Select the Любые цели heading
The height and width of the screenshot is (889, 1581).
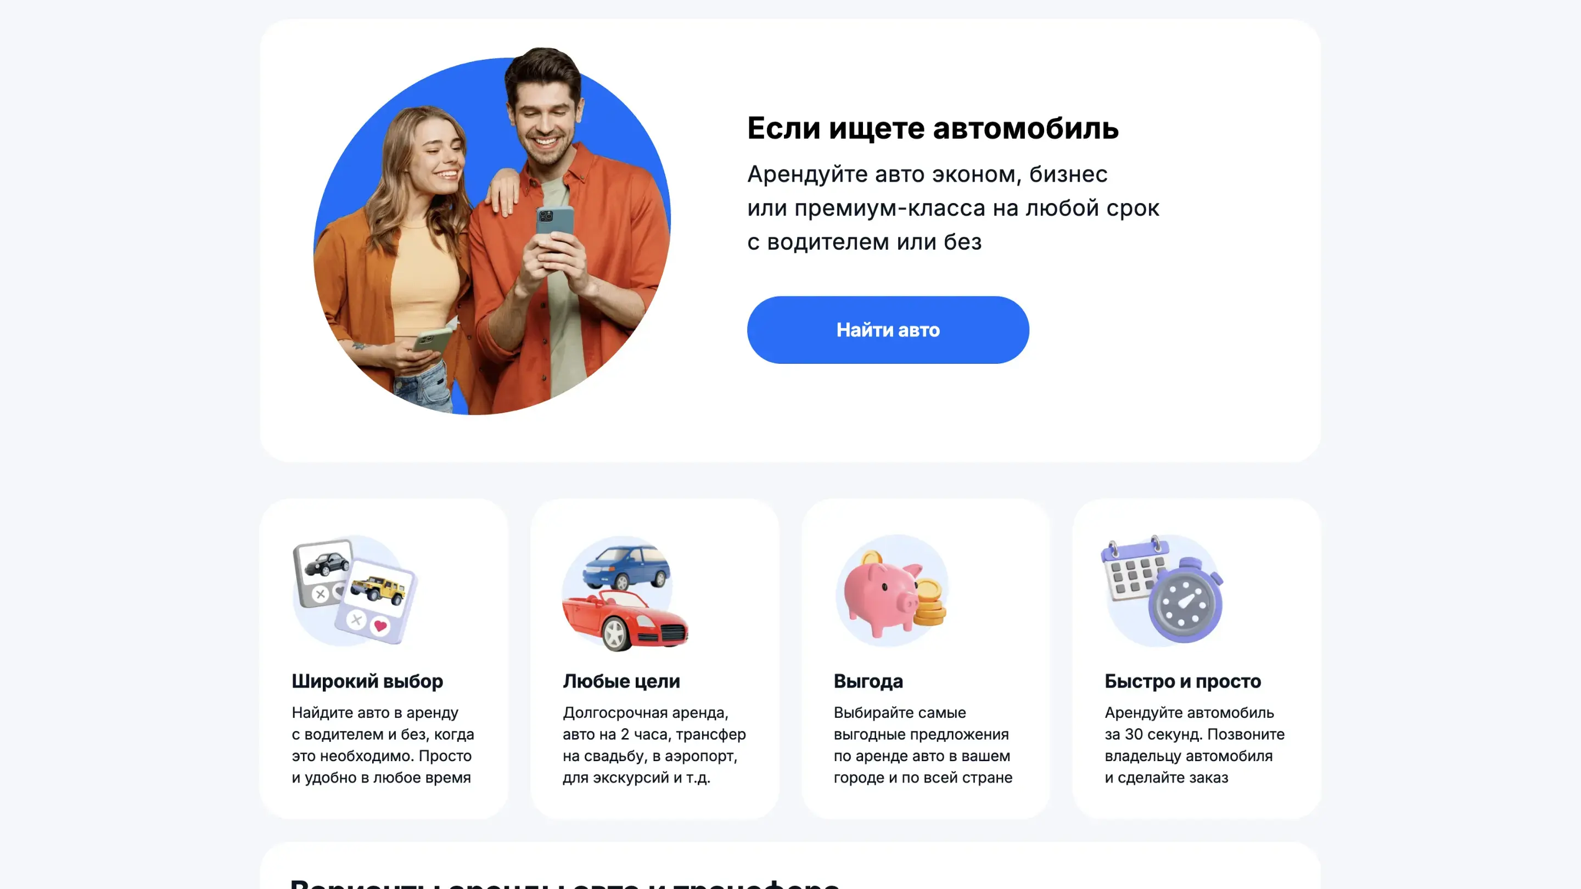(x=621, y=681)
